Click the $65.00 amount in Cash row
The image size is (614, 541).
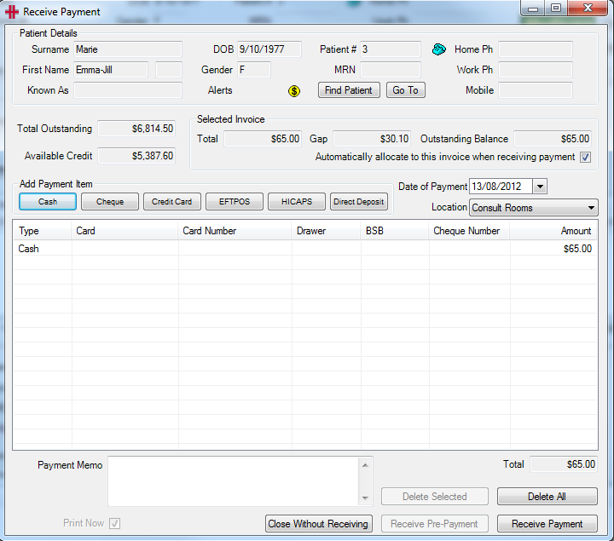(x=577, y=249)
